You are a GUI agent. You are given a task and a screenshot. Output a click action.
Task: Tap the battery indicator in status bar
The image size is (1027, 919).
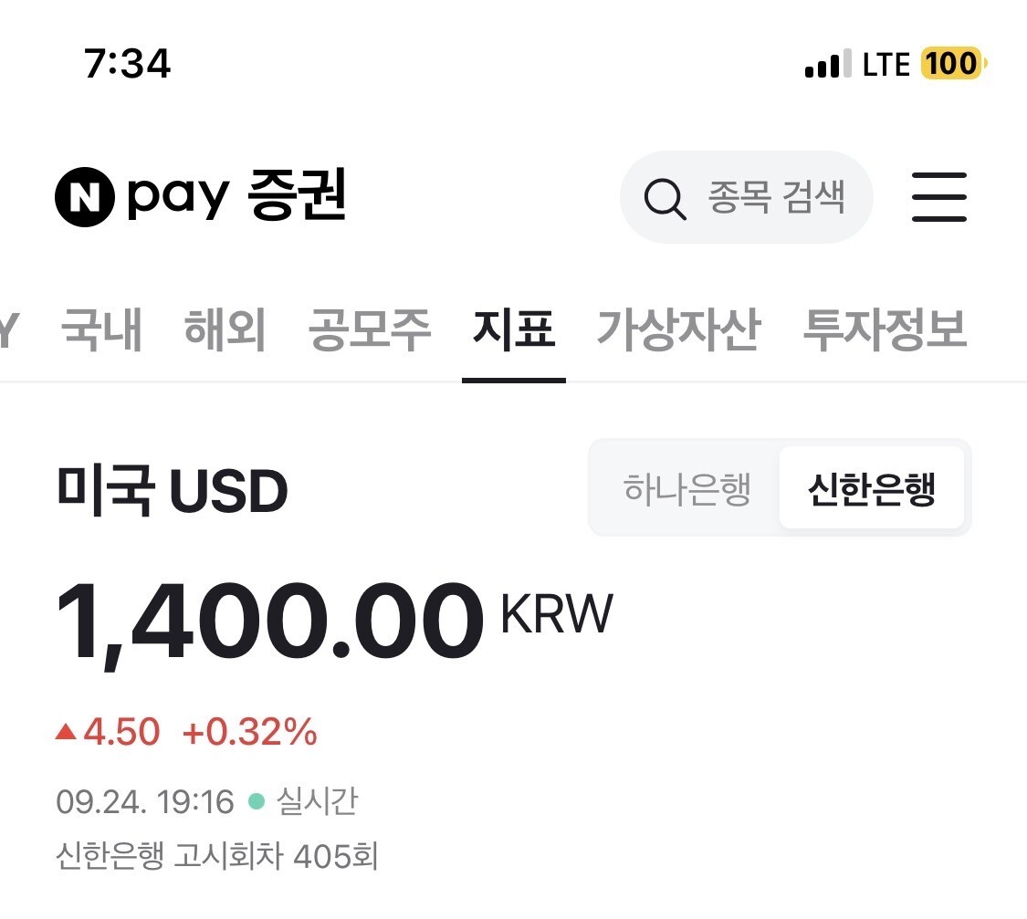(954, 64)
